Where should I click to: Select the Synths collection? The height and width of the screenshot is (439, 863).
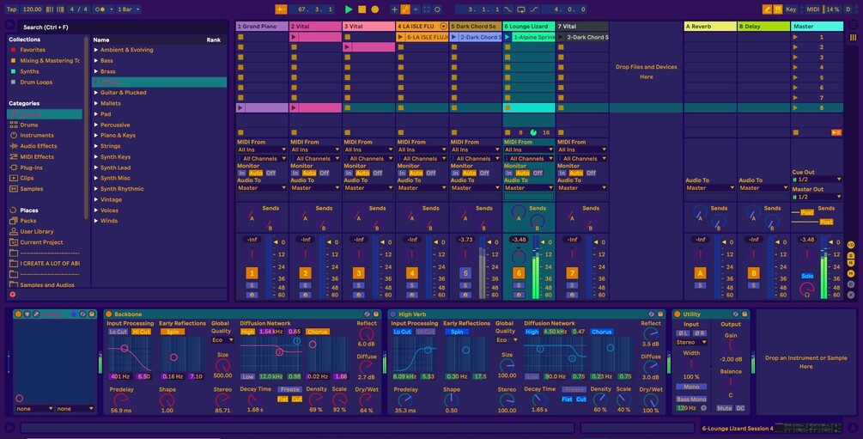coord(29,71)
